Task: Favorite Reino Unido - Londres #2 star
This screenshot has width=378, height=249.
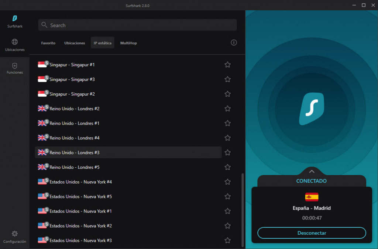Action: coord(227,109)
